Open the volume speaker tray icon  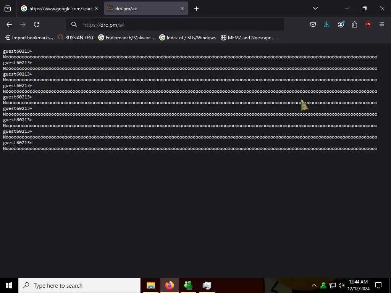coord(341,285)
